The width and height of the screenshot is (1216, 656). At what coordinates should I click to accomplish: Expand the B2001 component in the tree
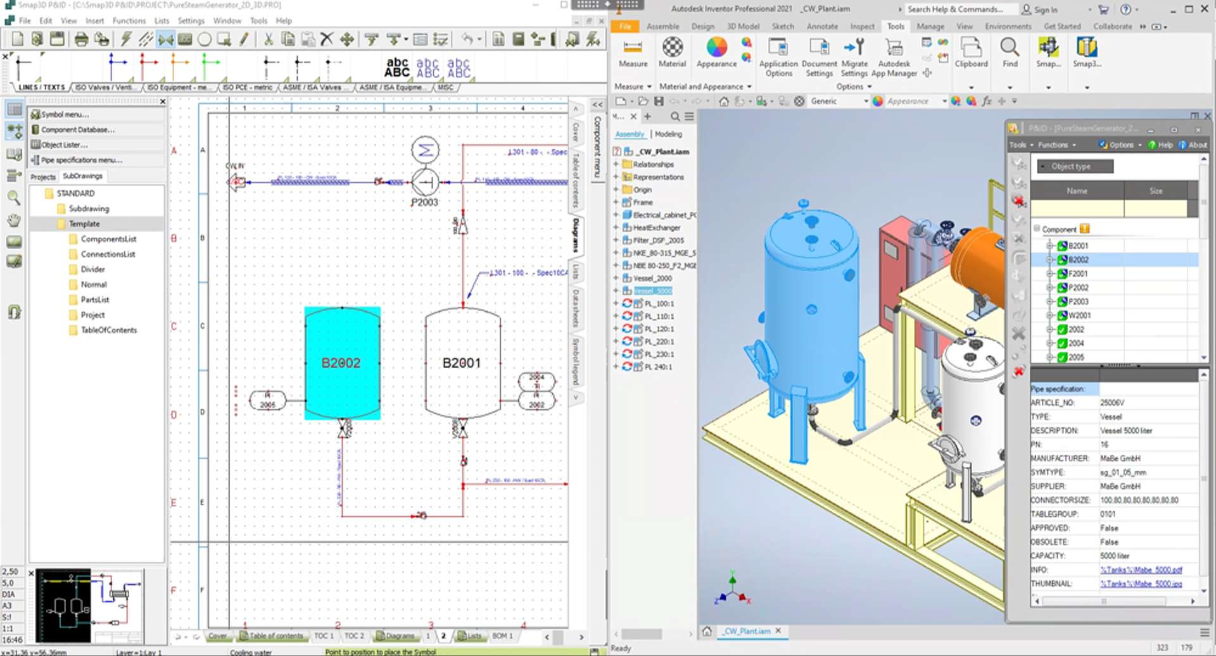1051,245
